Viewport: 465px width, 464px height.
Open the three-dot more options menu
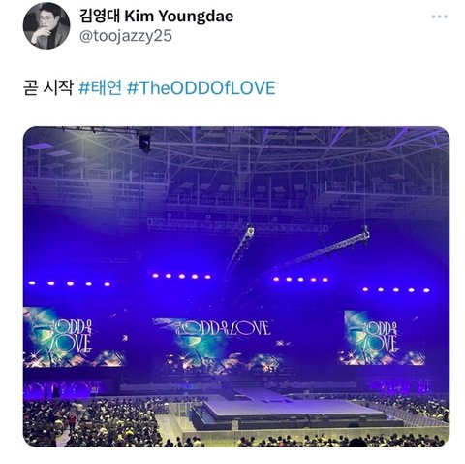point(439,17)
